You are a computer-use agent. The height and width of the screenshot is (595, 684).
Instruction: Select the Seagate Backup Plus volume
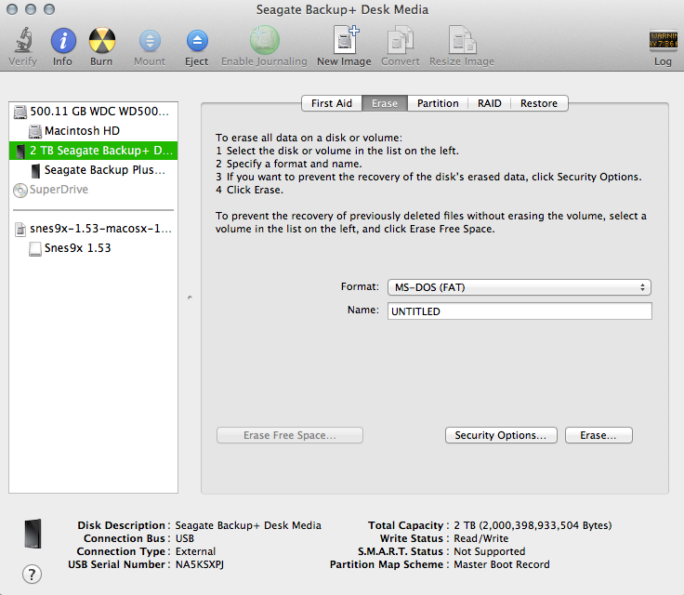pyautogui.click(x=93, y=170)
